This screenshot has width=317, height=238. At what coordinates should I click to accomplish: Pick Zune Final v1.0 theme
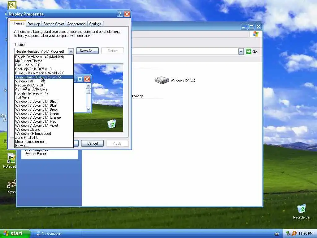(44, 138)
